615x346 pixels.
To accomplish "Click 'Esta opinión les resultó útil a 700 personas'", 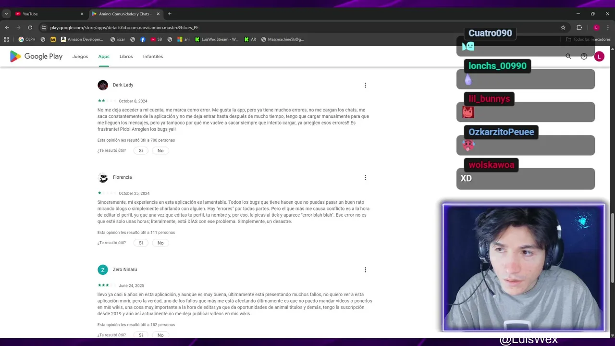I will click(x=136, y=140).
